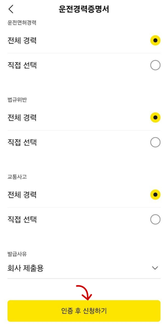168x325 pixels.
Task: Tap the 운전경력증명서 title text
Action: pos(84,9)
